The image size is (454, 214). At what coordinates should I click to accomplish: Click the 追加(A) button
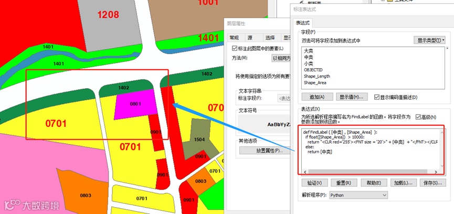(318, 97)
